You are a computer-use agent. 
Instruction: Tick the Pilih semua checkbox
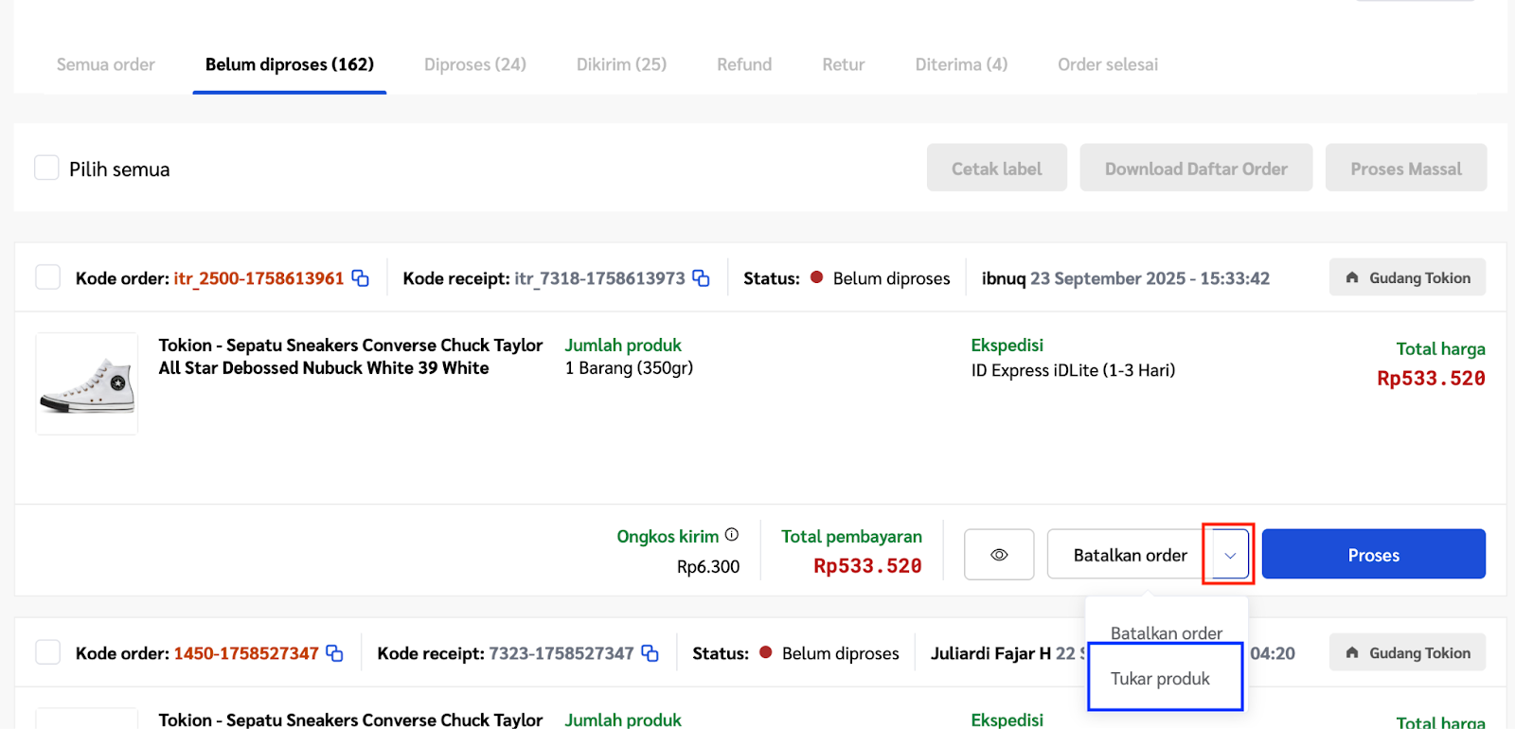46,169
